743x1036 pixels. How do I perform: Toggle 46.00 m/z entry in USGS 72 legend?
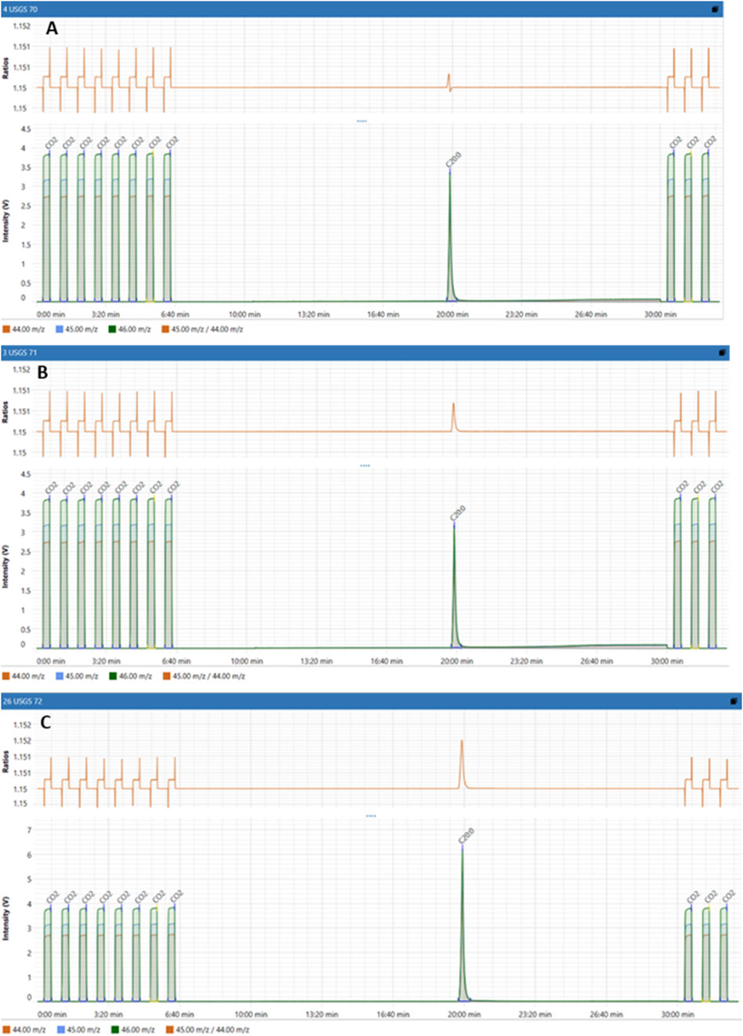(x=132, y=1029)
